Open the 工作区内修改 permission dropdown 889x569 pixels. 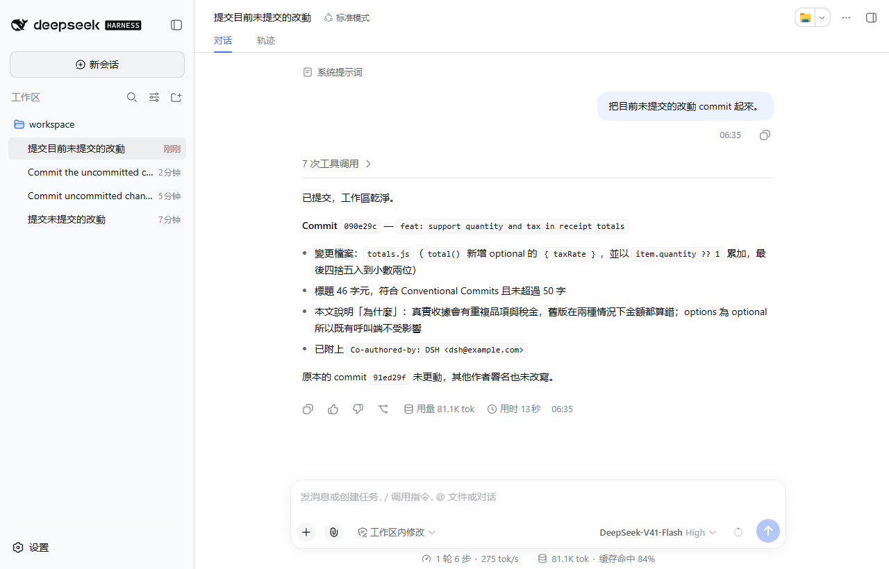(397, 532)
